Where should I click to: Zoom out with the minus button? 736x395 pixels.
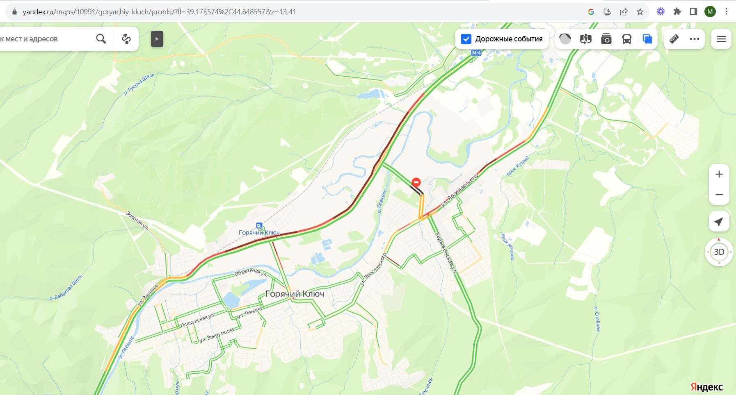[719, 195]
